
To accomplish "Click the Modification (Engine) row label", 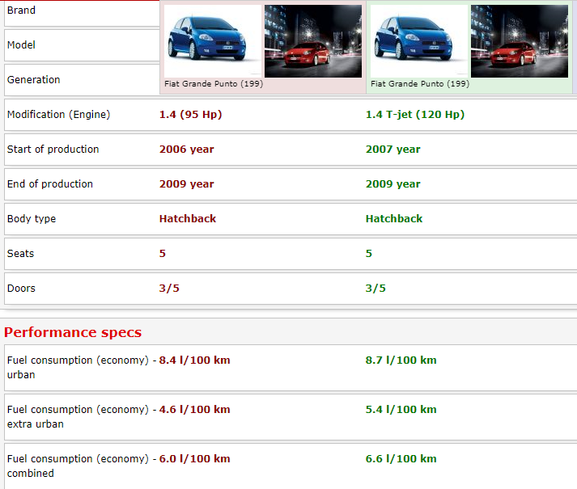I will coord(58,114).
